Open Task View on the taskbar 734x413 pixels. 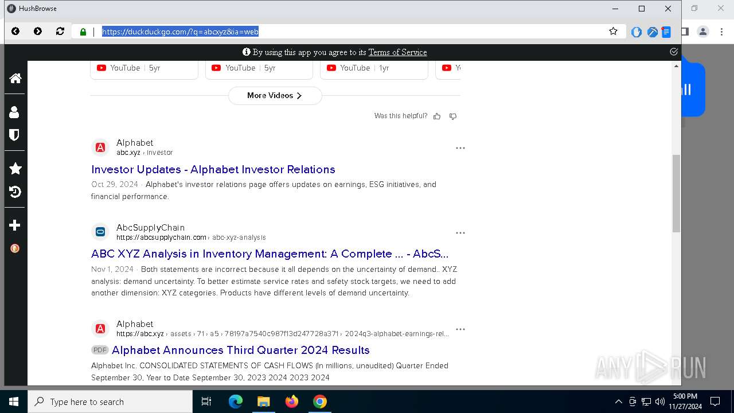[x=206, y=402]
